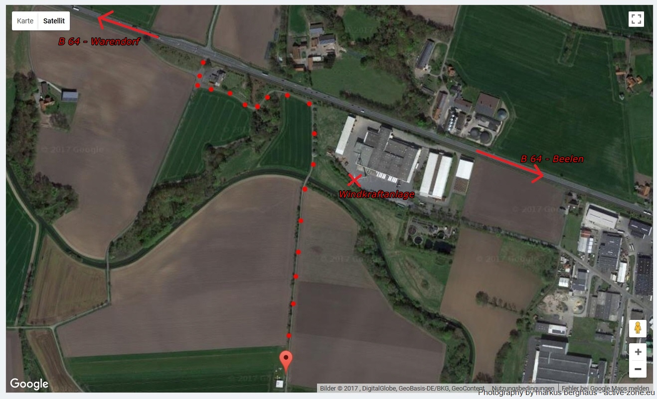This screenshot has height=399, width=657.
Task: Zoom out with the minus button
Action: [x=638, y=369]
